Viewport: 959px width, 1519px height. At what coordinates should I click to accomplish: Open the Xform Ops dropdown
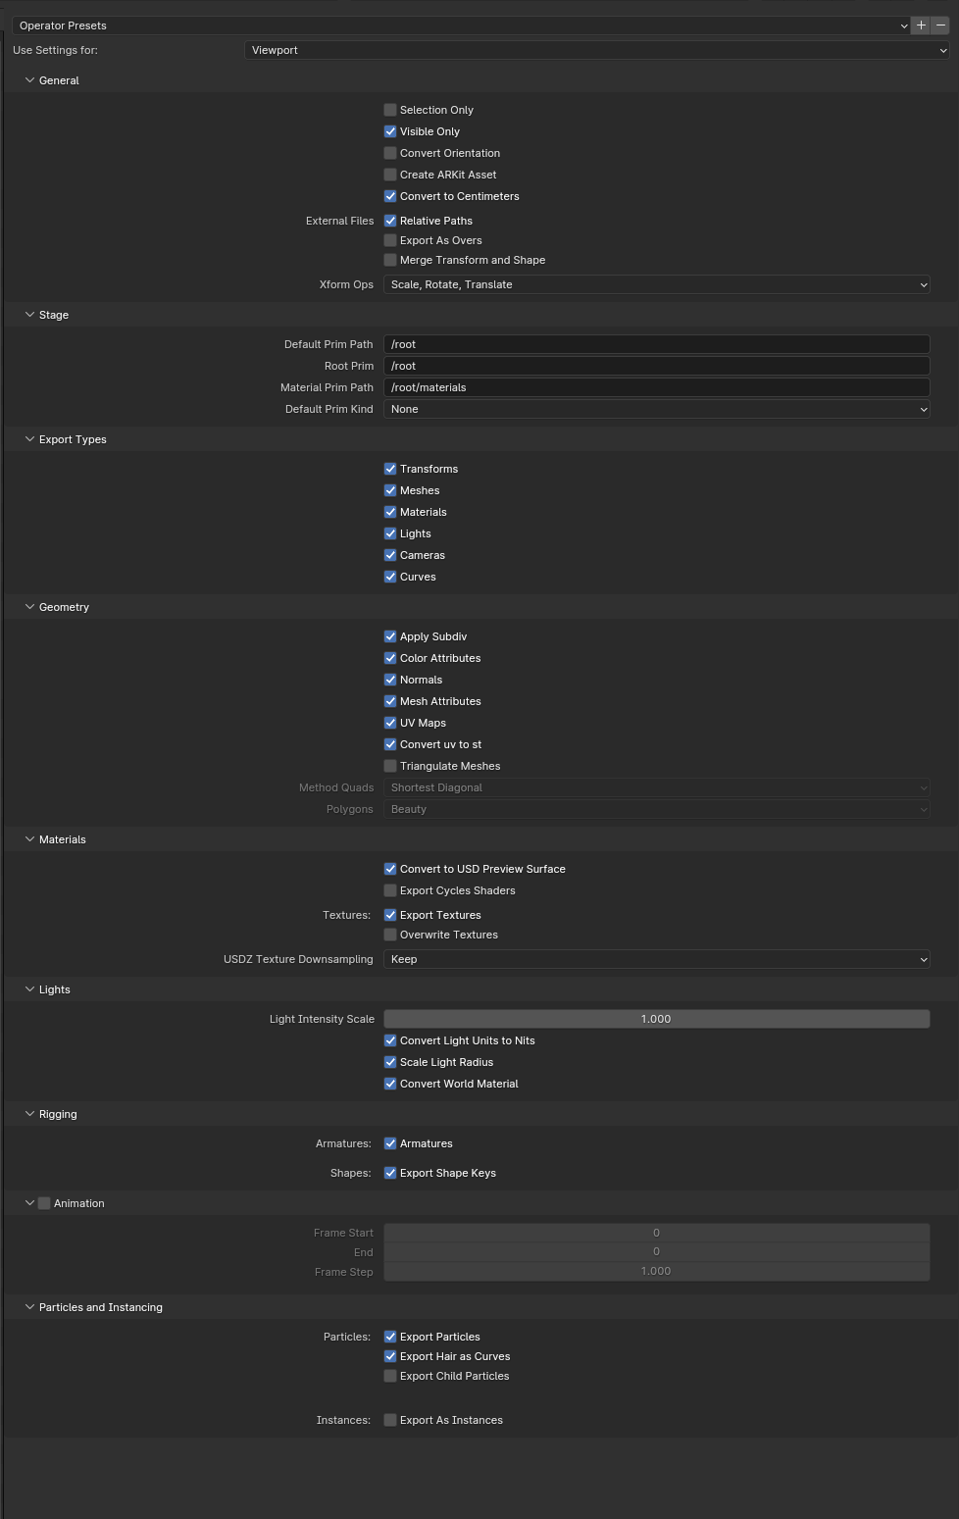[x=656, y=284]
